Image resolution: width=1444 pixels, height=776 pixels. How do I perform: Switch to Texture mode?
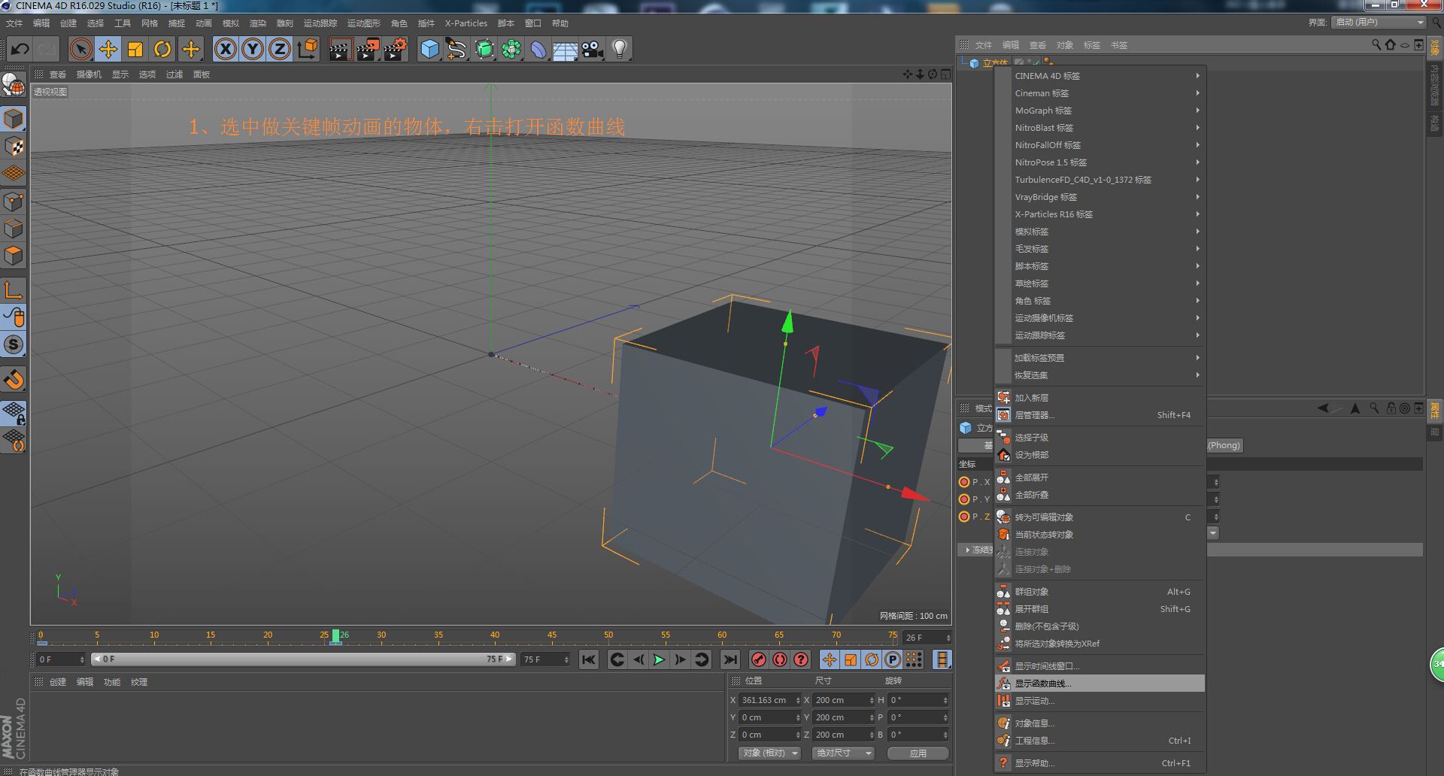[x=14, y=146]
